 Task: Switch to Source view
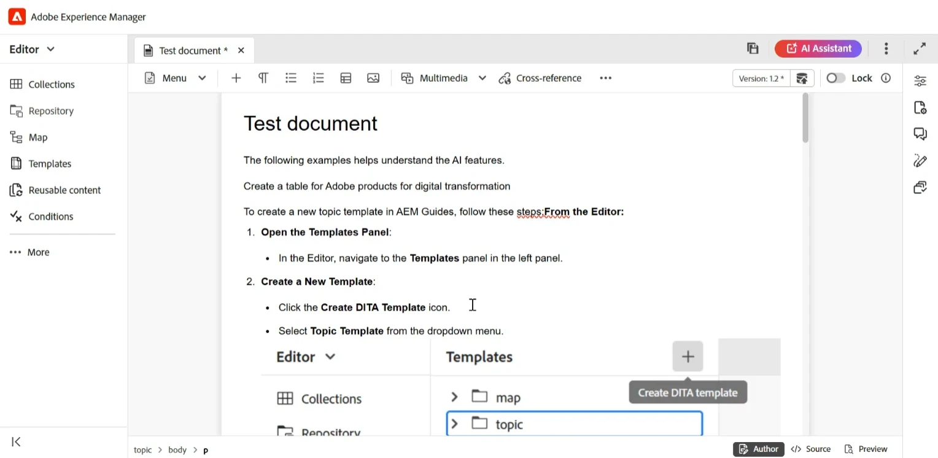811,449
